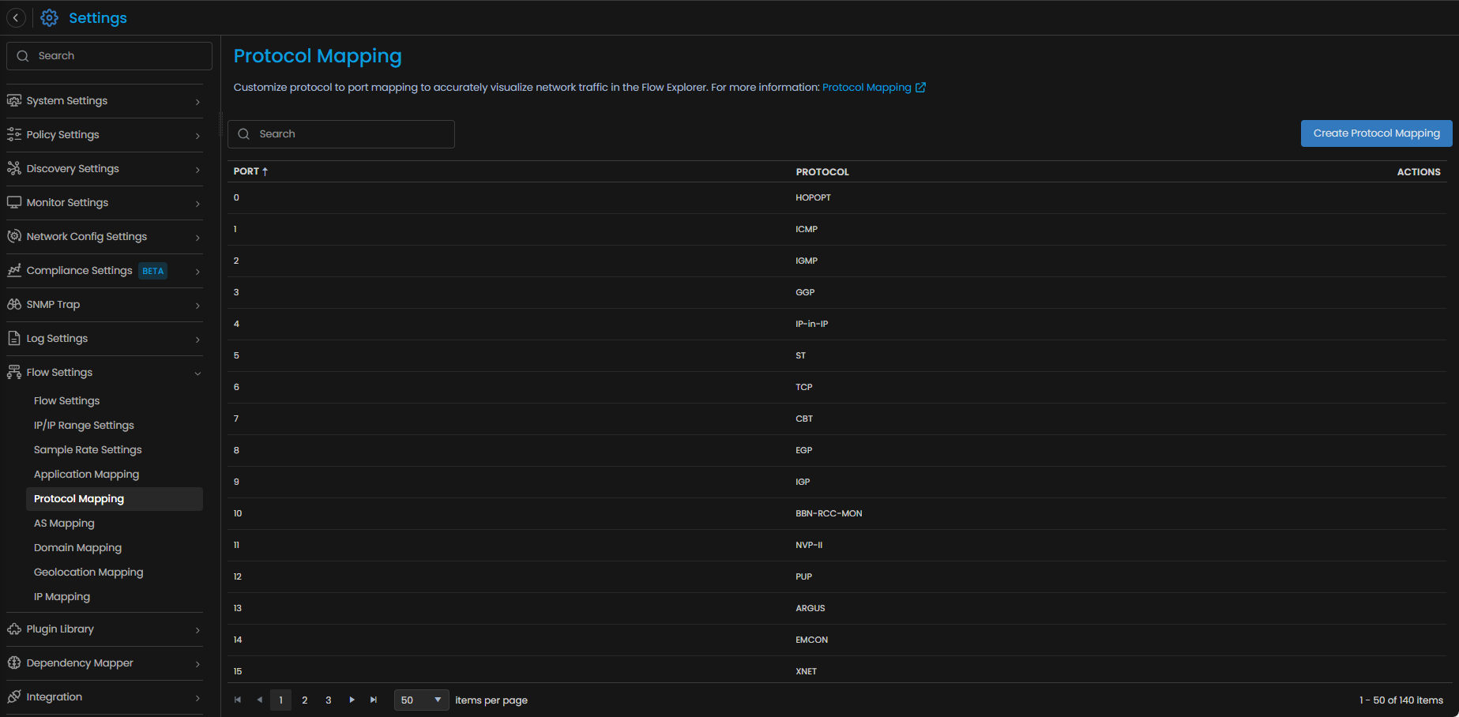The width and height of the screenshot is (1459, 717).
Task: Click the NVP-II protocol cell
Action: click(809, 545)
